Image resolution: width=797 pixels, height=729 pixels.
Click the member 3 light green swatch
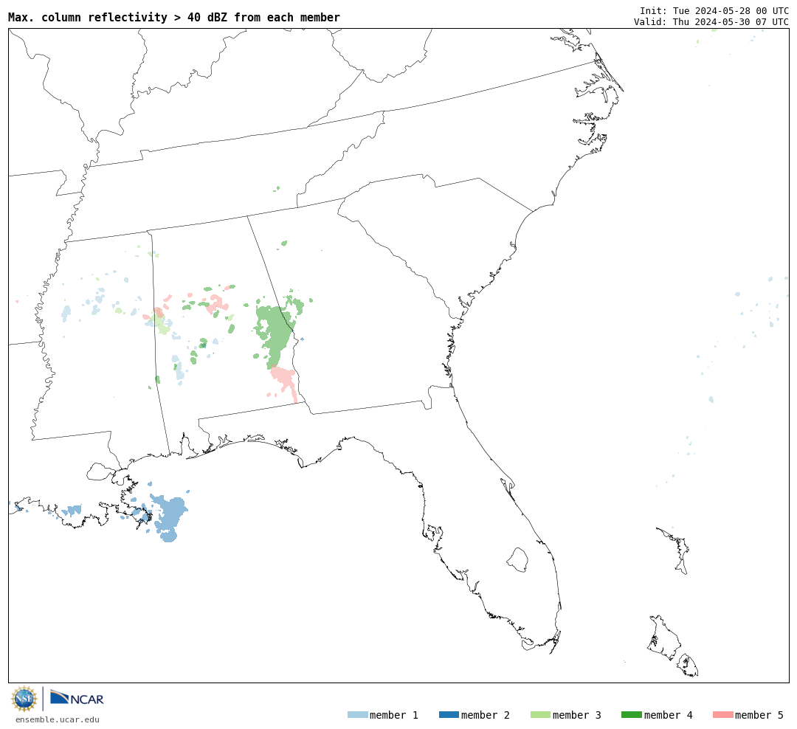[540, 715]
